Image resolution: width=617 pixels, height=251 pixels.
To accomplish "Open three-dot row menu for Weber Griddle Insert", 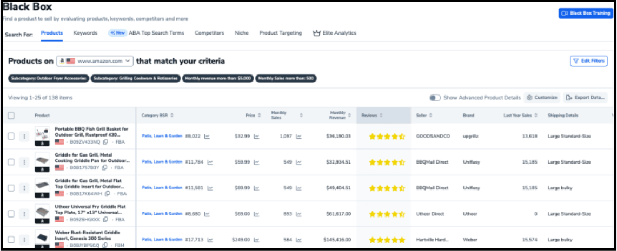I will pos(23,240).
